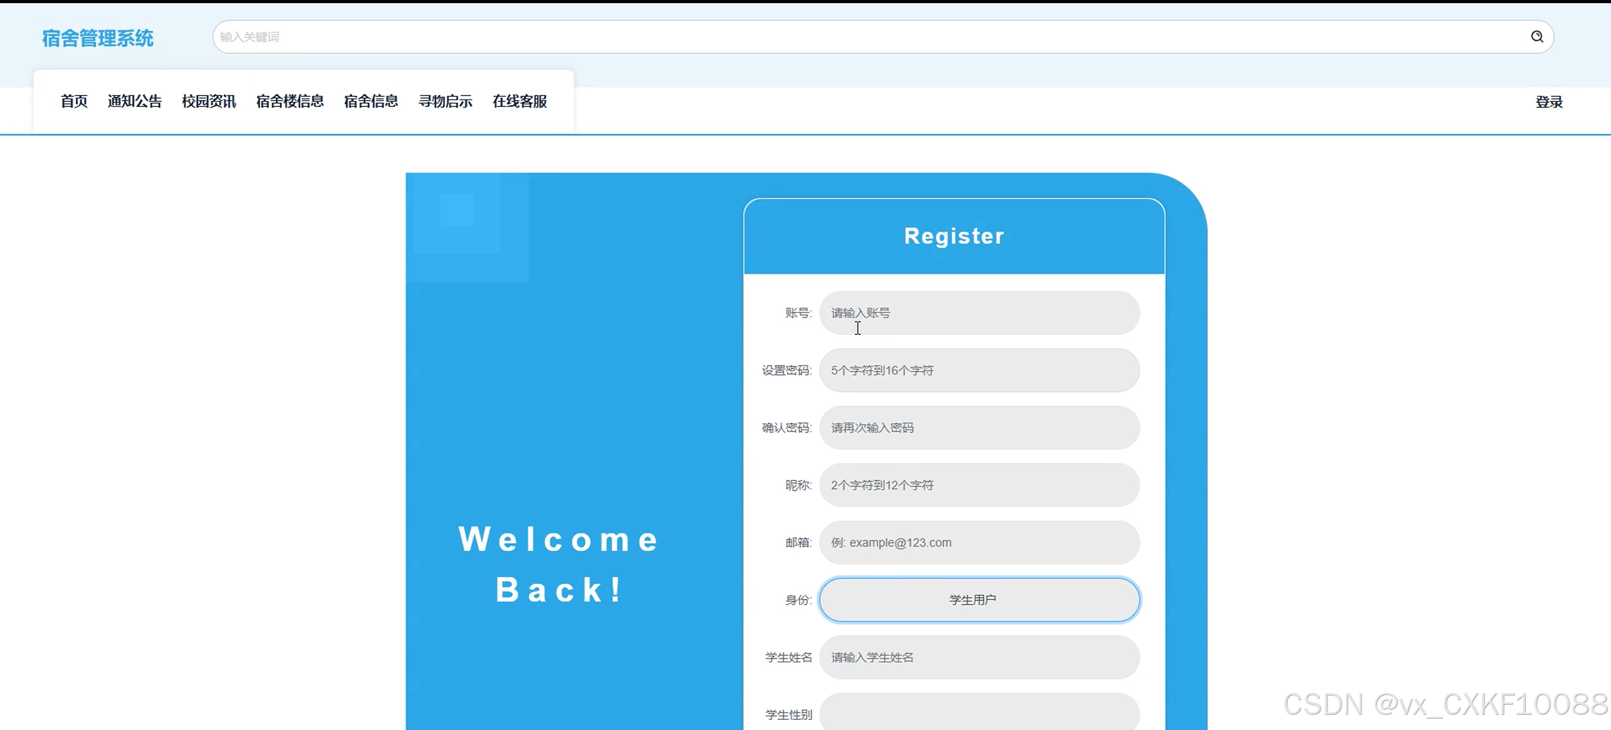
Task: Open the 学生性别 selection field
Action: (979, 714)
